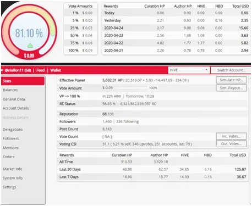The height and width of the screenshot is (206, 252).
Task: Click the 5,692.31 HP effective power value
Action: click(x=112, y=80)
